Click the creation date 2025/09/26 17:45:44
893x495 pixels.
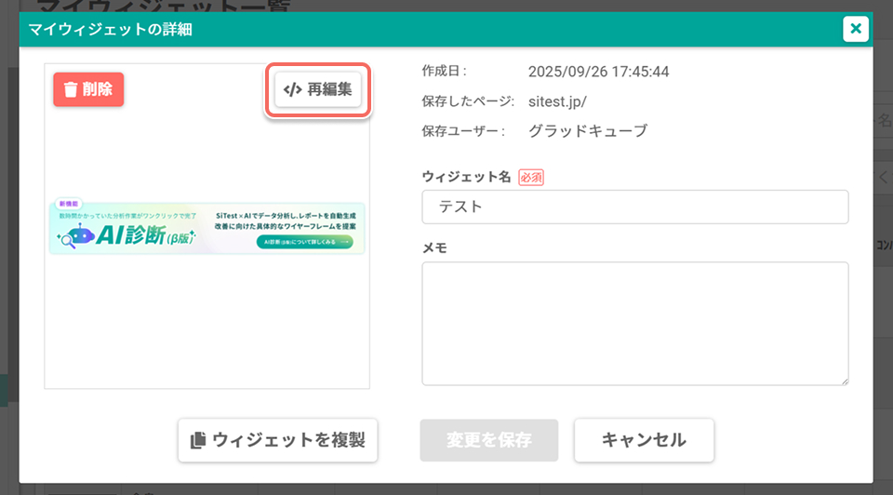coord(598,72)
